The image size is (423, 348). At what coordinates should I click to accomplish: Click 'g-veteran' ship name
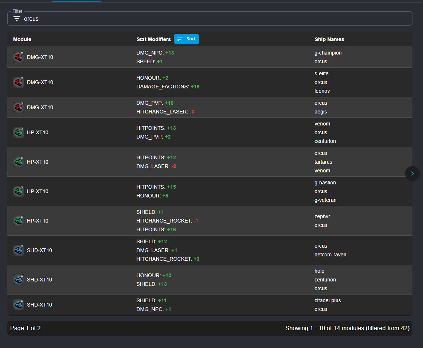click(x=325, y=200)
